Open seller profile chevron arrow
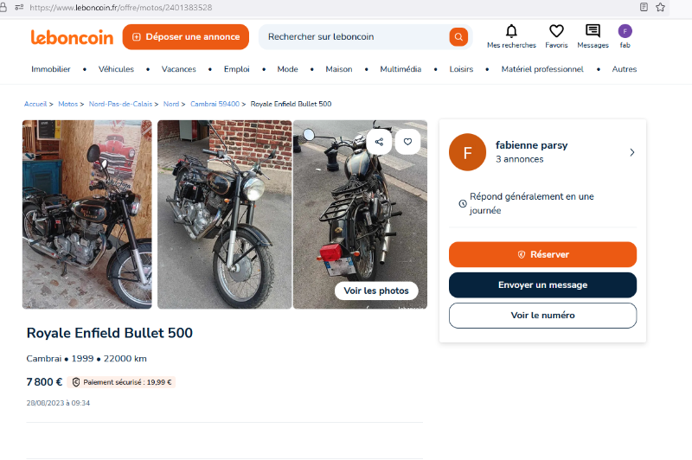The width and height of the screenshot is (692, 460). click(x=632, y=152)
